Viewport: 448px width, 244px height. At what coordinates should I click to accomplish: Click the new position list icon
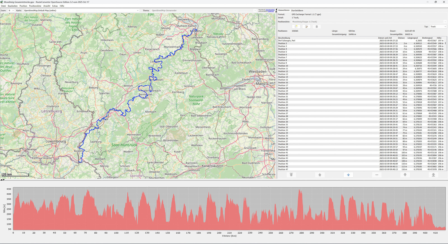point(296,27)
